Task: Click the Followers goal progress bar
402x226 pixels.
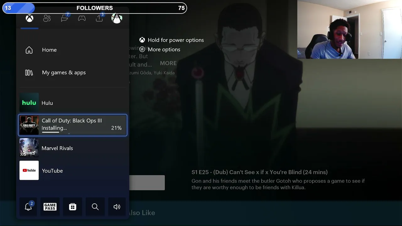Action: click(95, 8)
